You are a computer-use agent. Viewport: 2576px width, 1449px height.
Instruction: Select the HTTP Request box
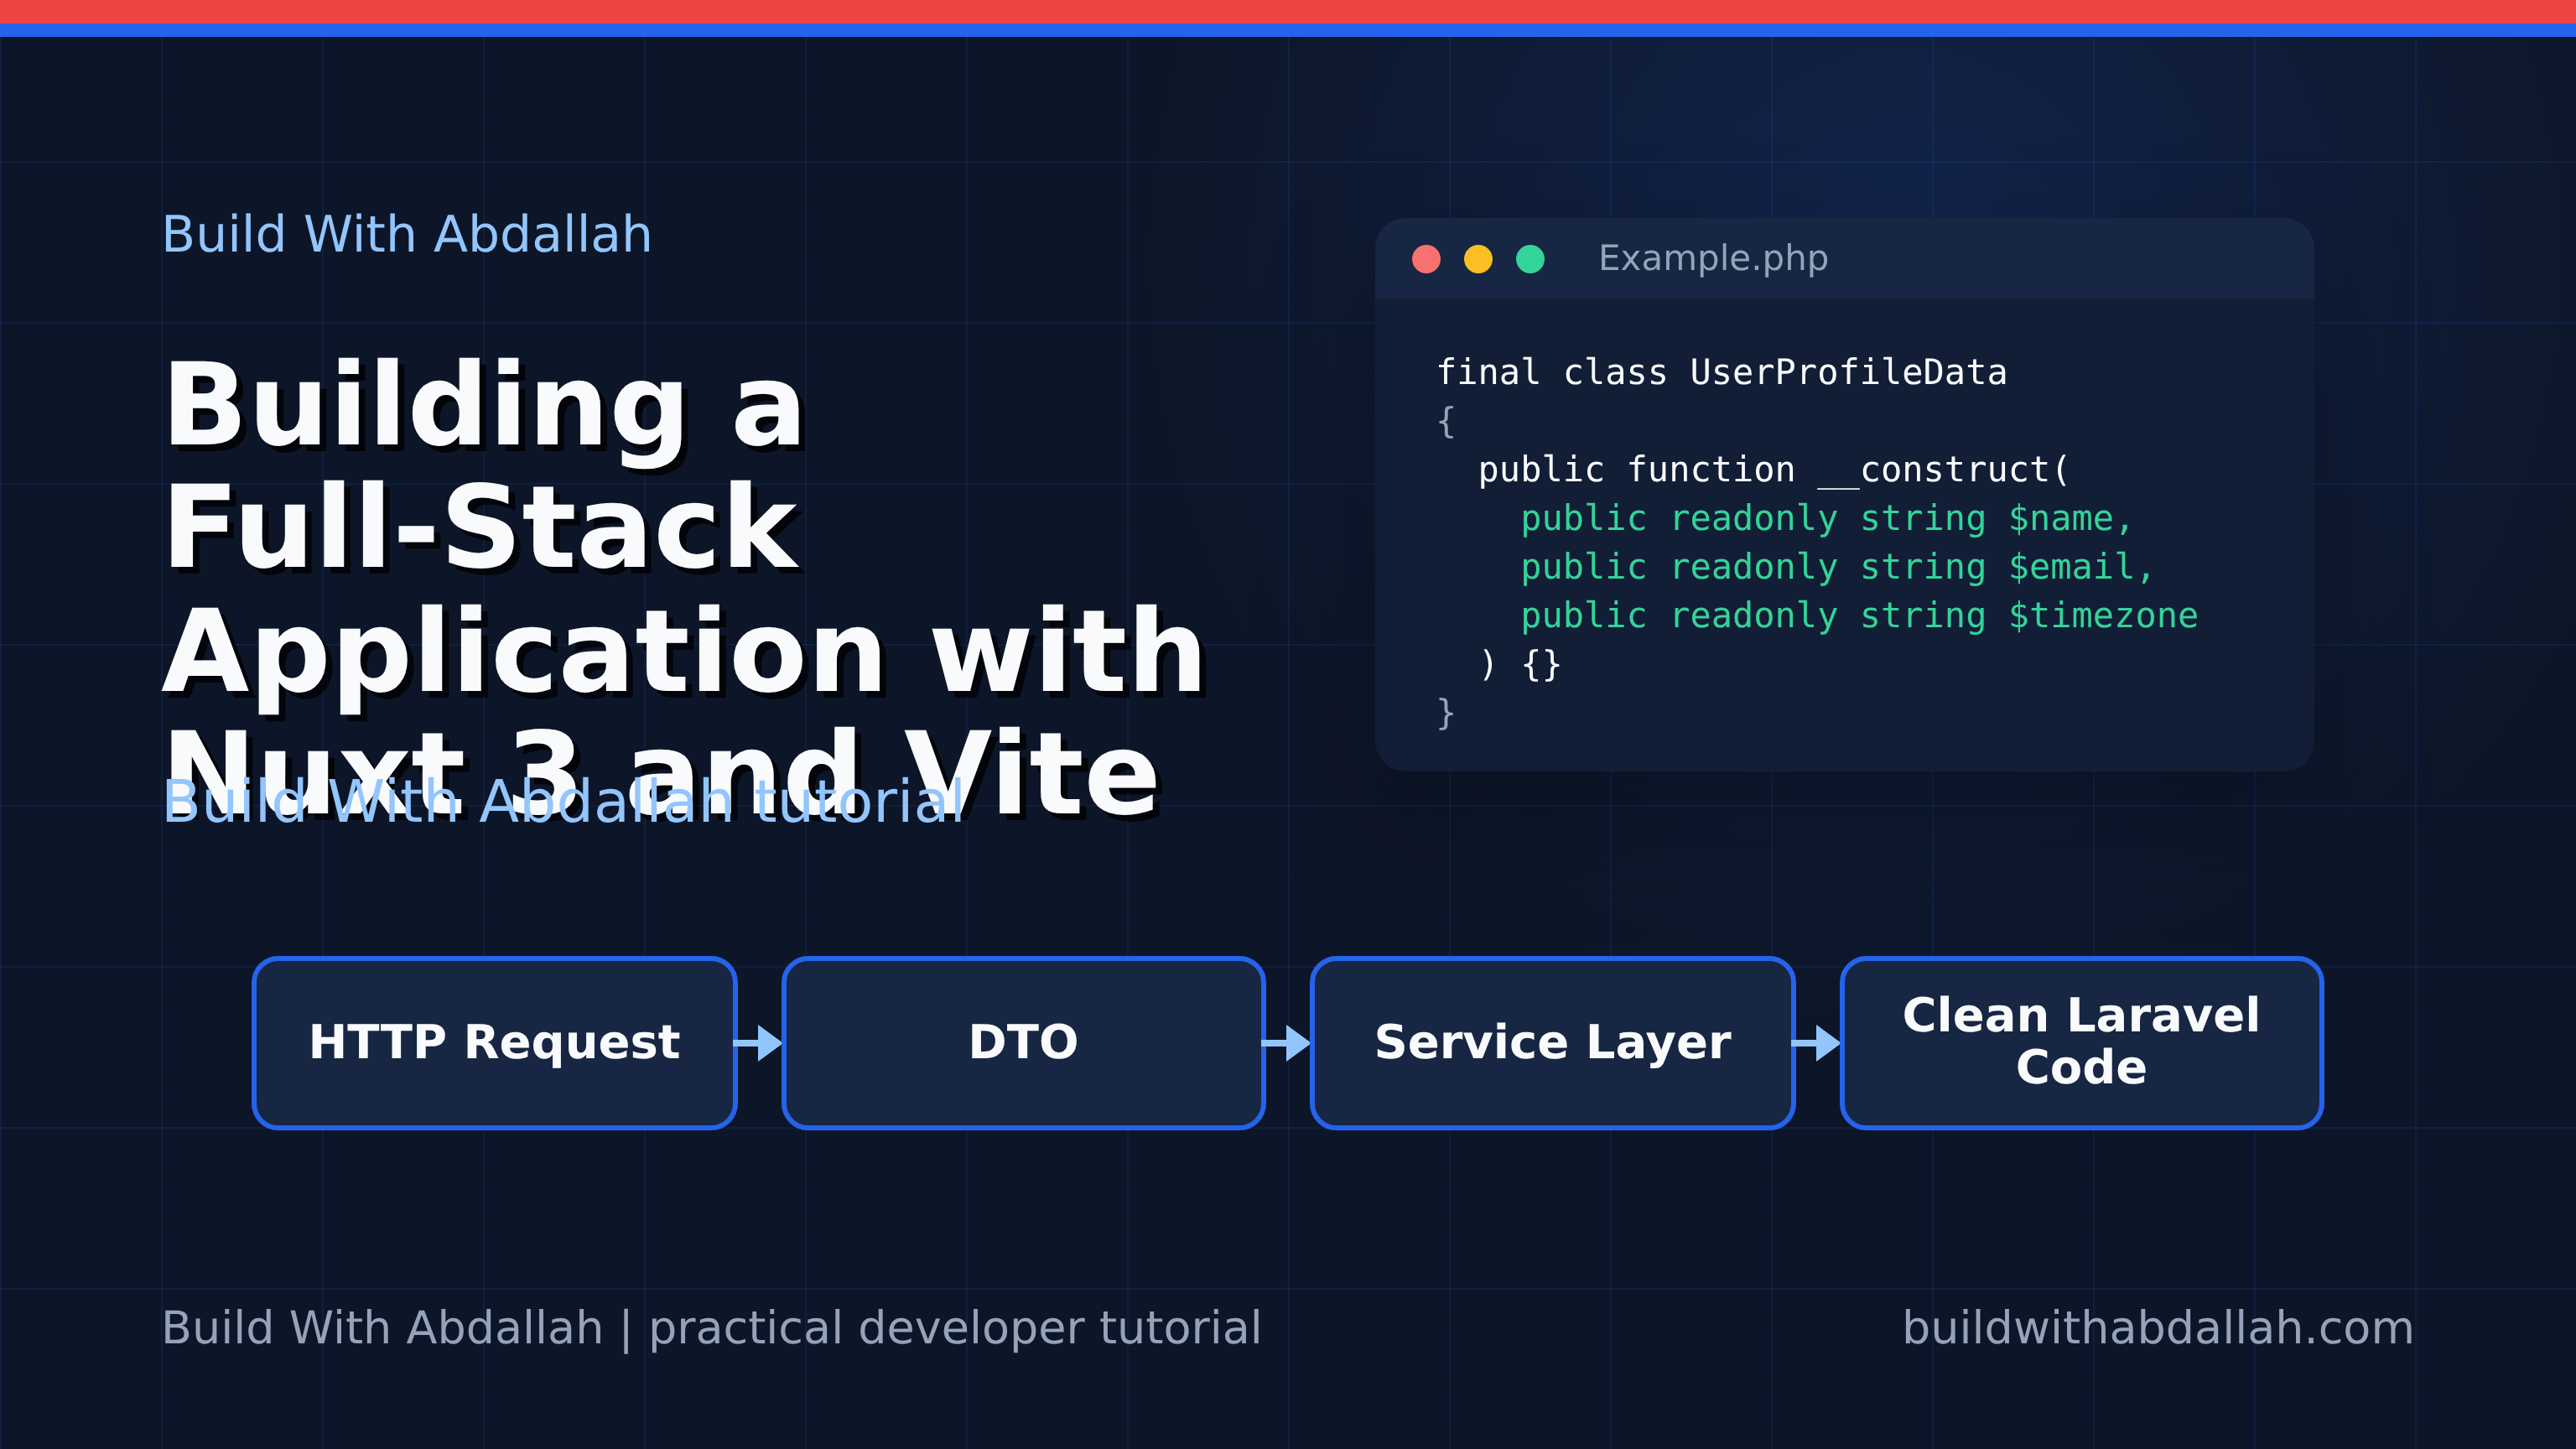[495, 1043]
